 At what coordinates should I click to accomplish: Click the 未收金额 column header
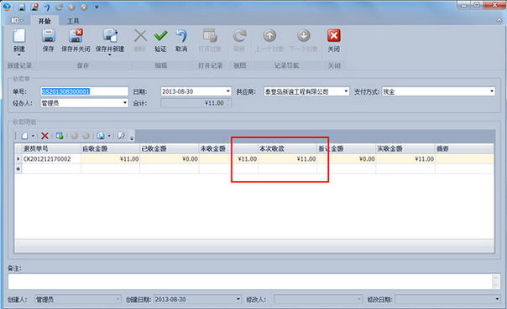pyautogui.click(x=228, y=148)
